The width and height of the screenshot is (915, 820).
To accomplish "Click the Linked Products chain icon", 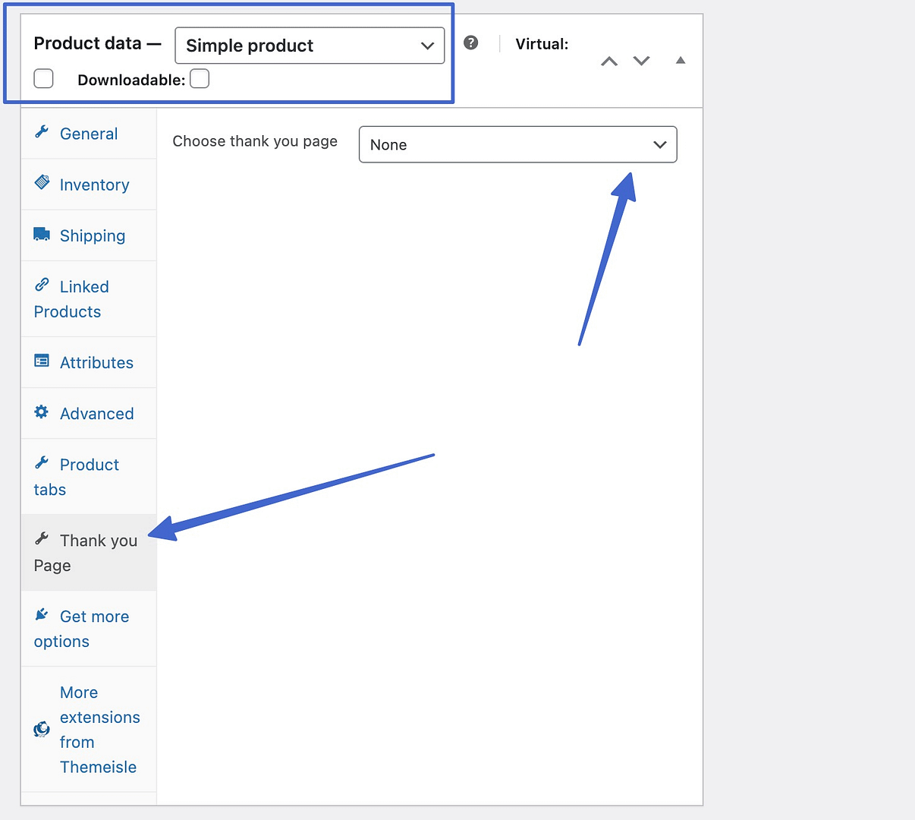I will [x=42, y=285].
